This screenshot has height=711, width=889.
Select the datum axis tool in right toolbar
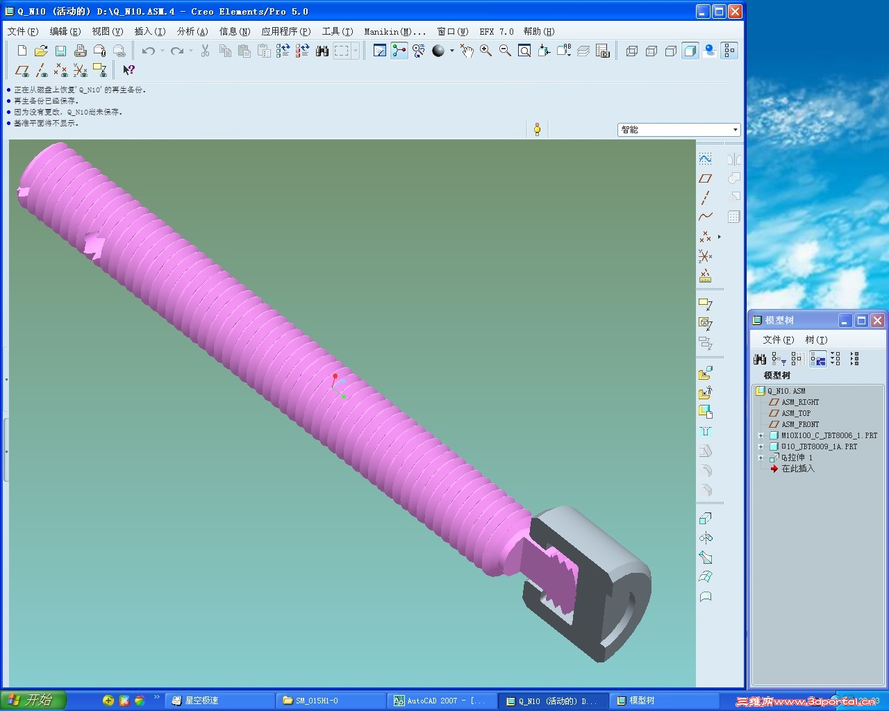pyautogui.click(x=705, y=198)
